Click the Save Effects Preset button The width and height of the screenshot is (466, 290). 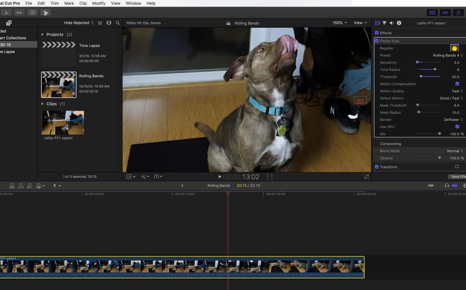pyautogui.click(x=458, y=176)
